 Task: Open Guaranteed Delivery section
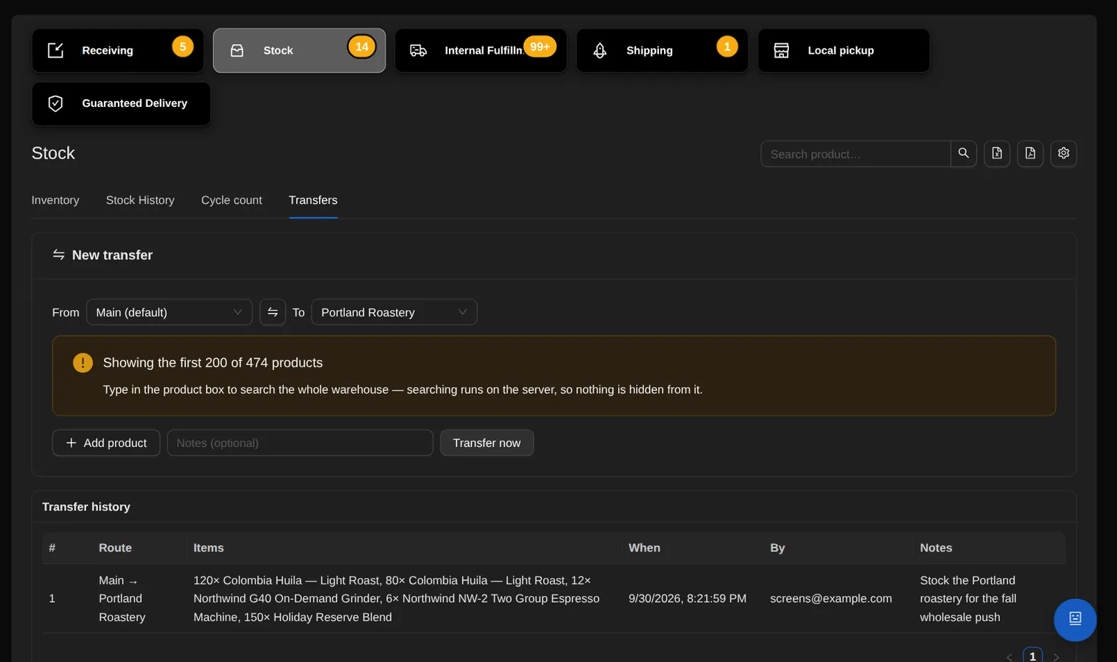[121, 103]
